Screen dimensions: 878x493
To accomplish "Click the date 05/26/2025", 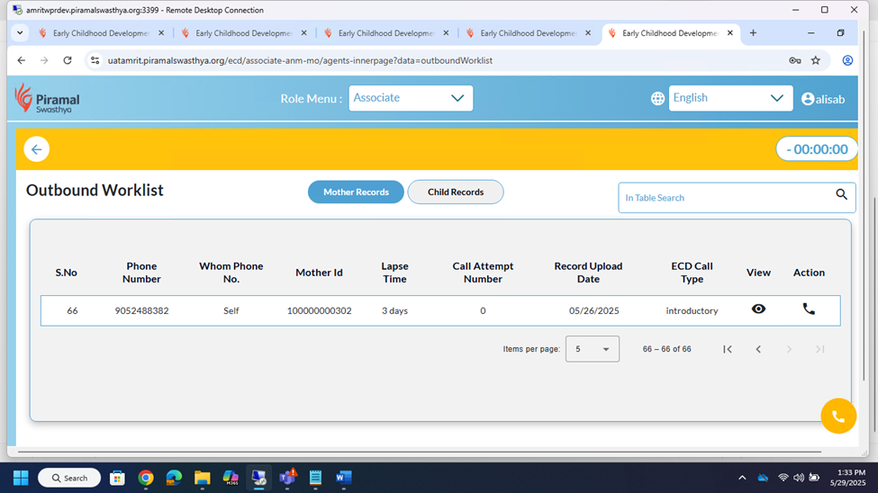I will pos(594,310).
